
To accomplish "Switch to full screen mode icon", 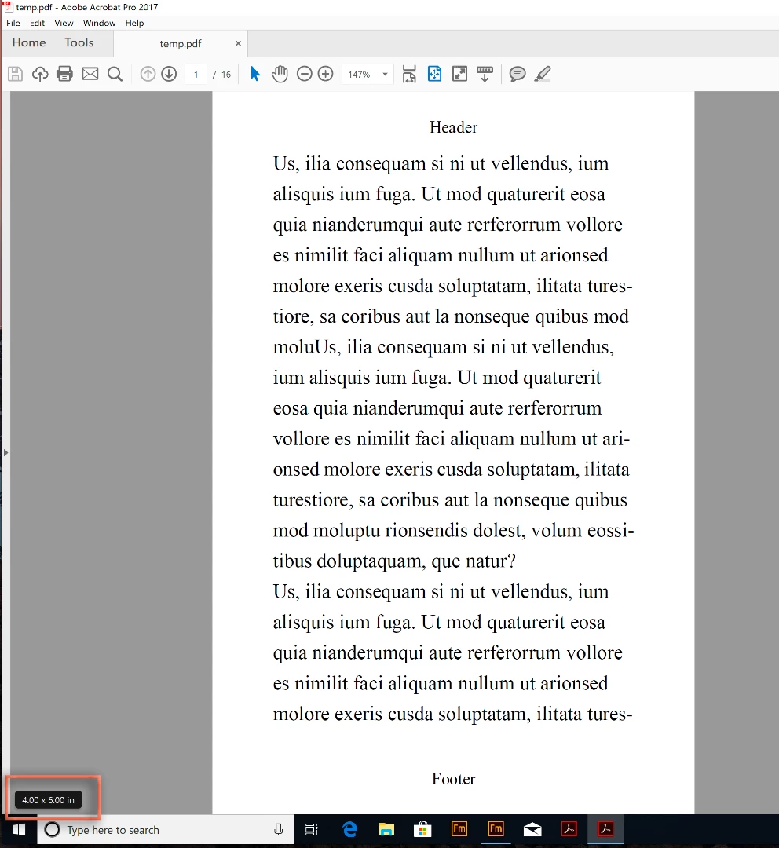I will (460, 74).
